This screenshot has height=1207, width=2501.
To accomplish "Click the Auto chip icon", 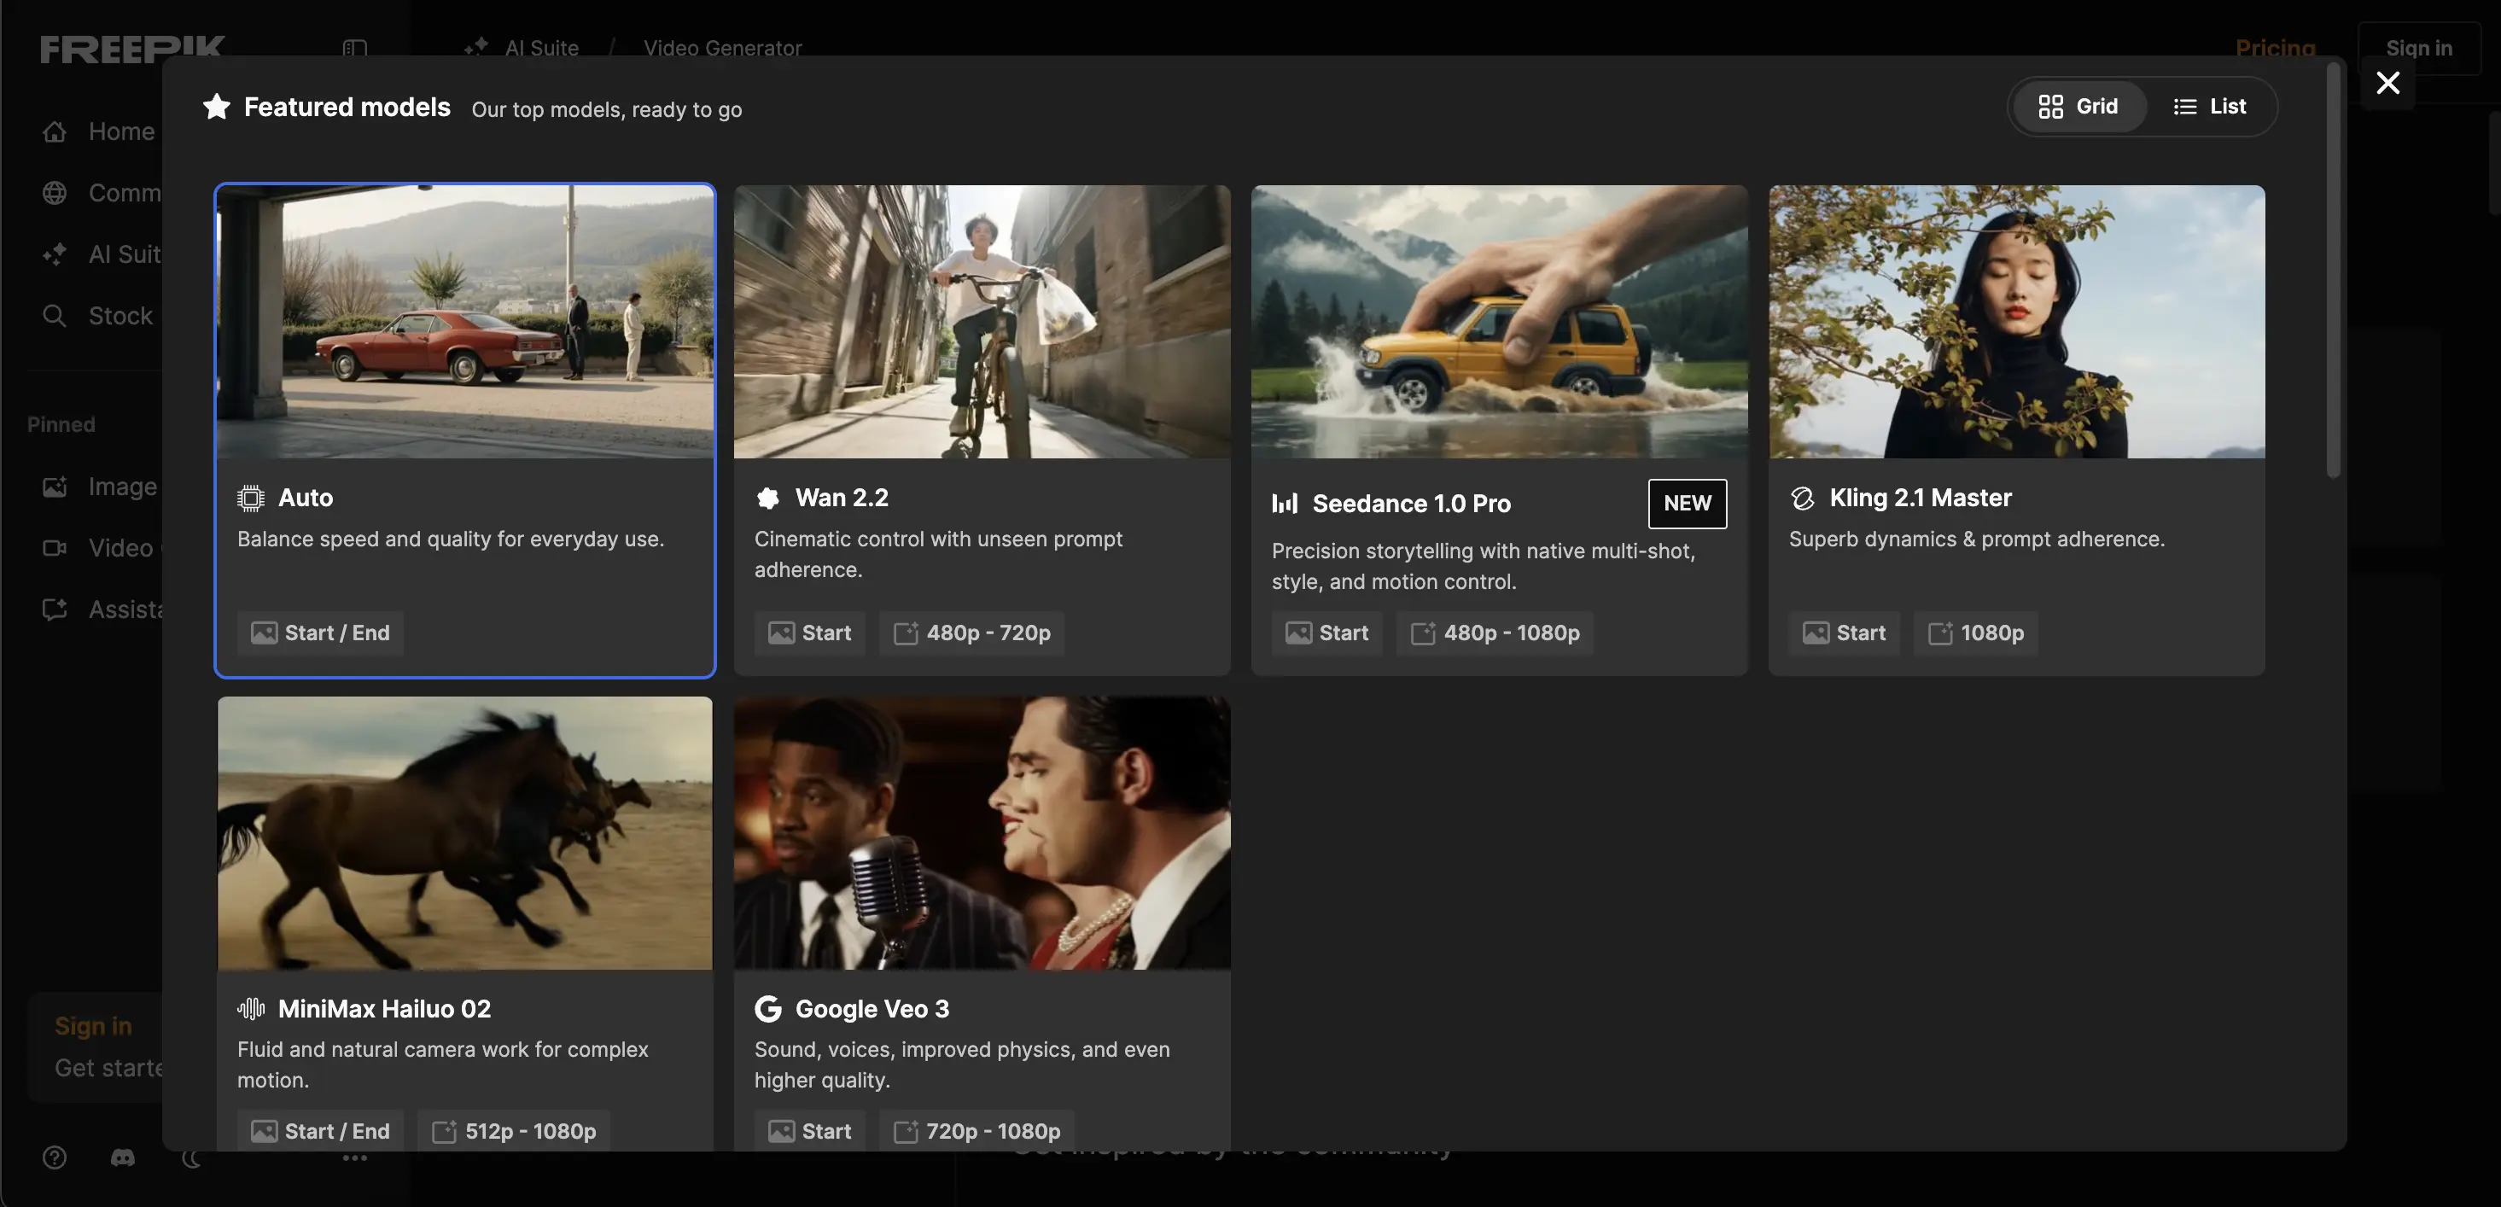I will 250,499.
